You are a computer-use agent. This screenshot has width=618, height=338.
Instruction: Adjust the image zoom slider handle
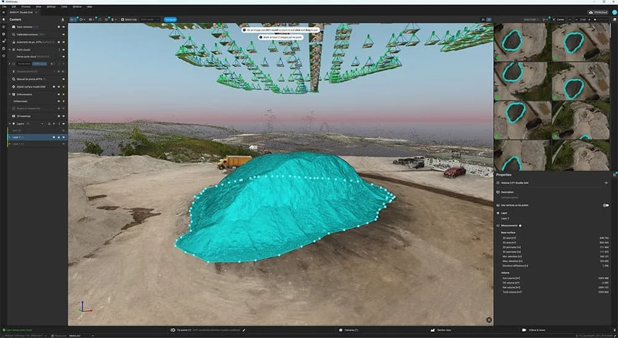coord(595,19)
